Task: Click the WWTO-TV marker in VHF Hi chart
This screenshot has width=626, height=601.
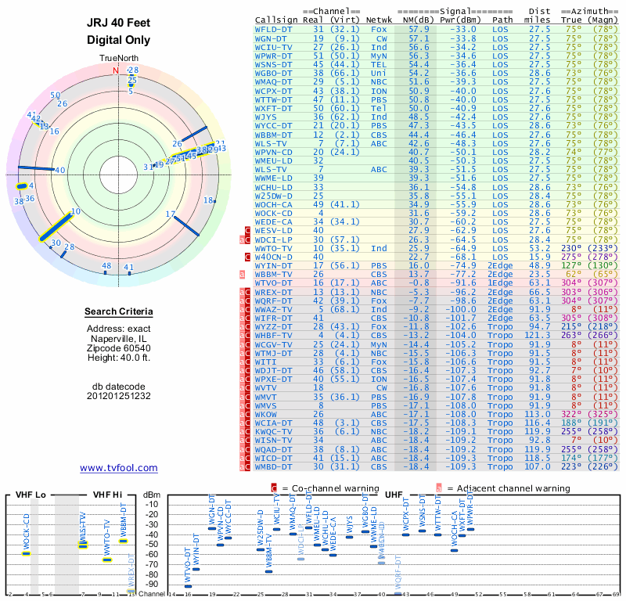Action: click(107, 560)
